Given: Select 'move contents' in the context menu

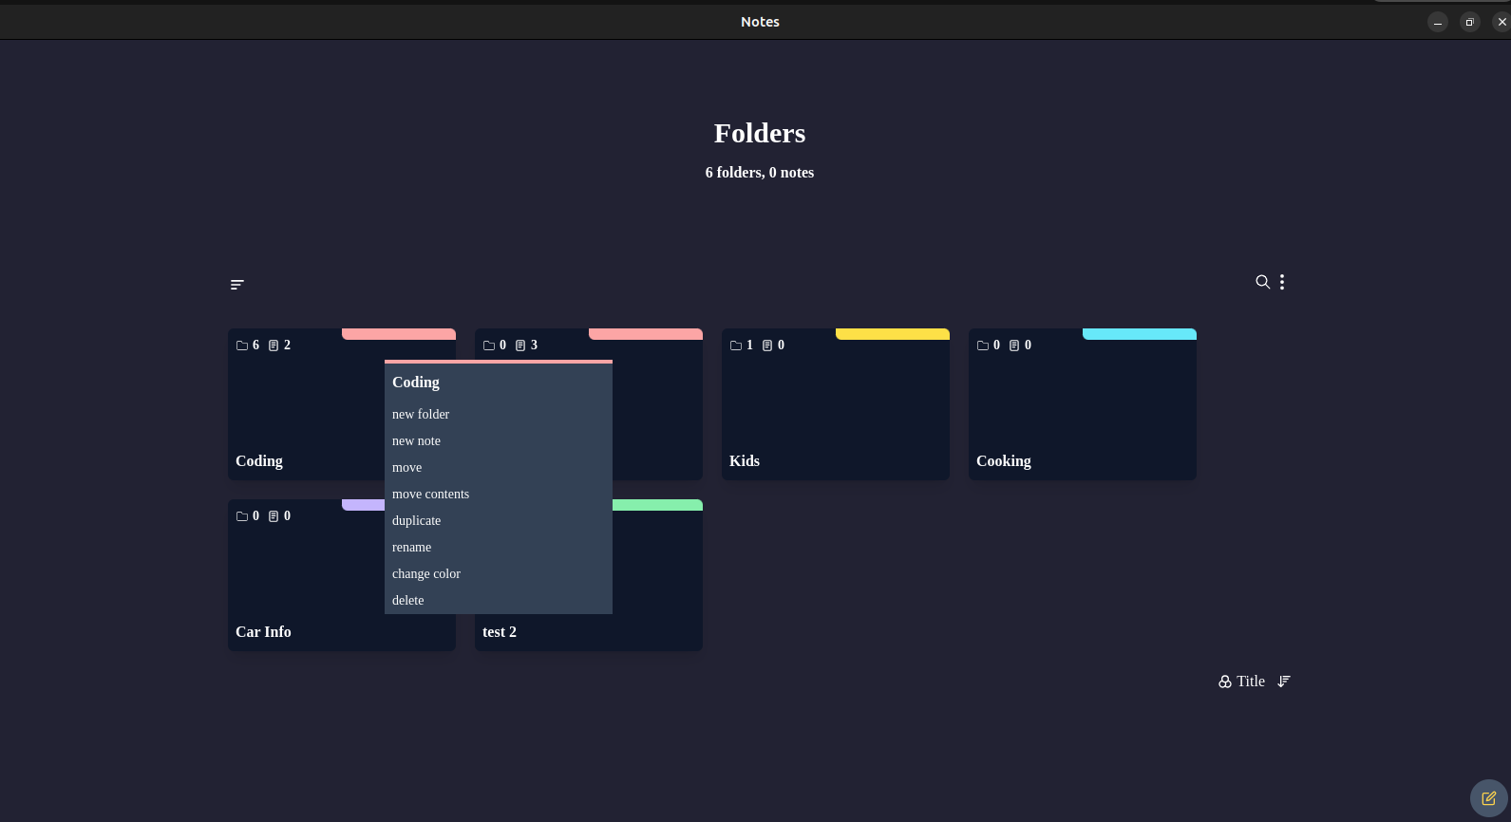Looking at the screenshot, I should click(499, 494).
